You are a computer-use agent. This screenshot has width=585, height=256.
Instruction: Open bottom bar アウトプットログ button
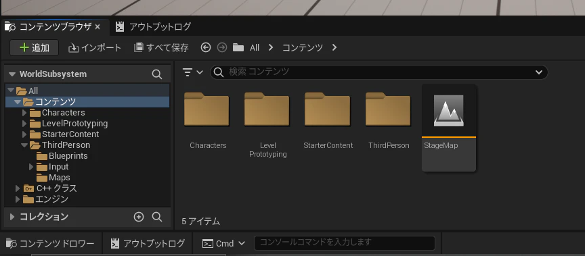[x=148, y=244]
